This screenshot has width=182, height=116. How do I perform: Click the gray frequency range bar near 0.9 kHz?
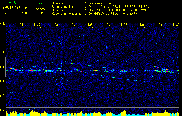(x=5, y=67)
